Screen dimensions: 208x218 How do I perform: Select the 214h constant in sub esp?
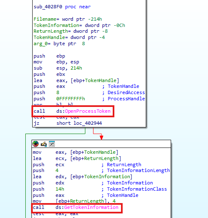pyautogui.click(x=76, y=68)
